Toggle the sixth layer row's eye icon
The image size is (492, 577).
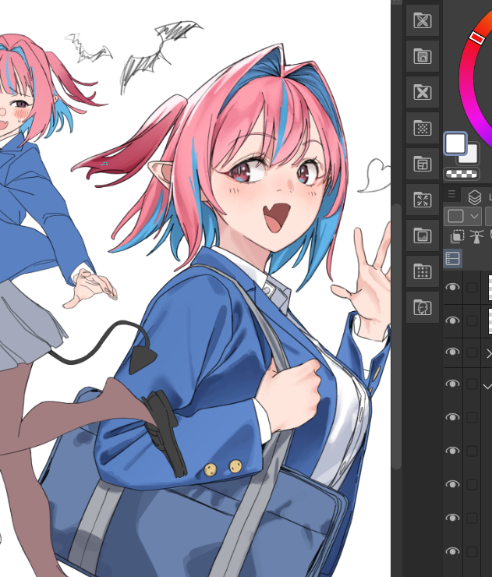[453, 451]
